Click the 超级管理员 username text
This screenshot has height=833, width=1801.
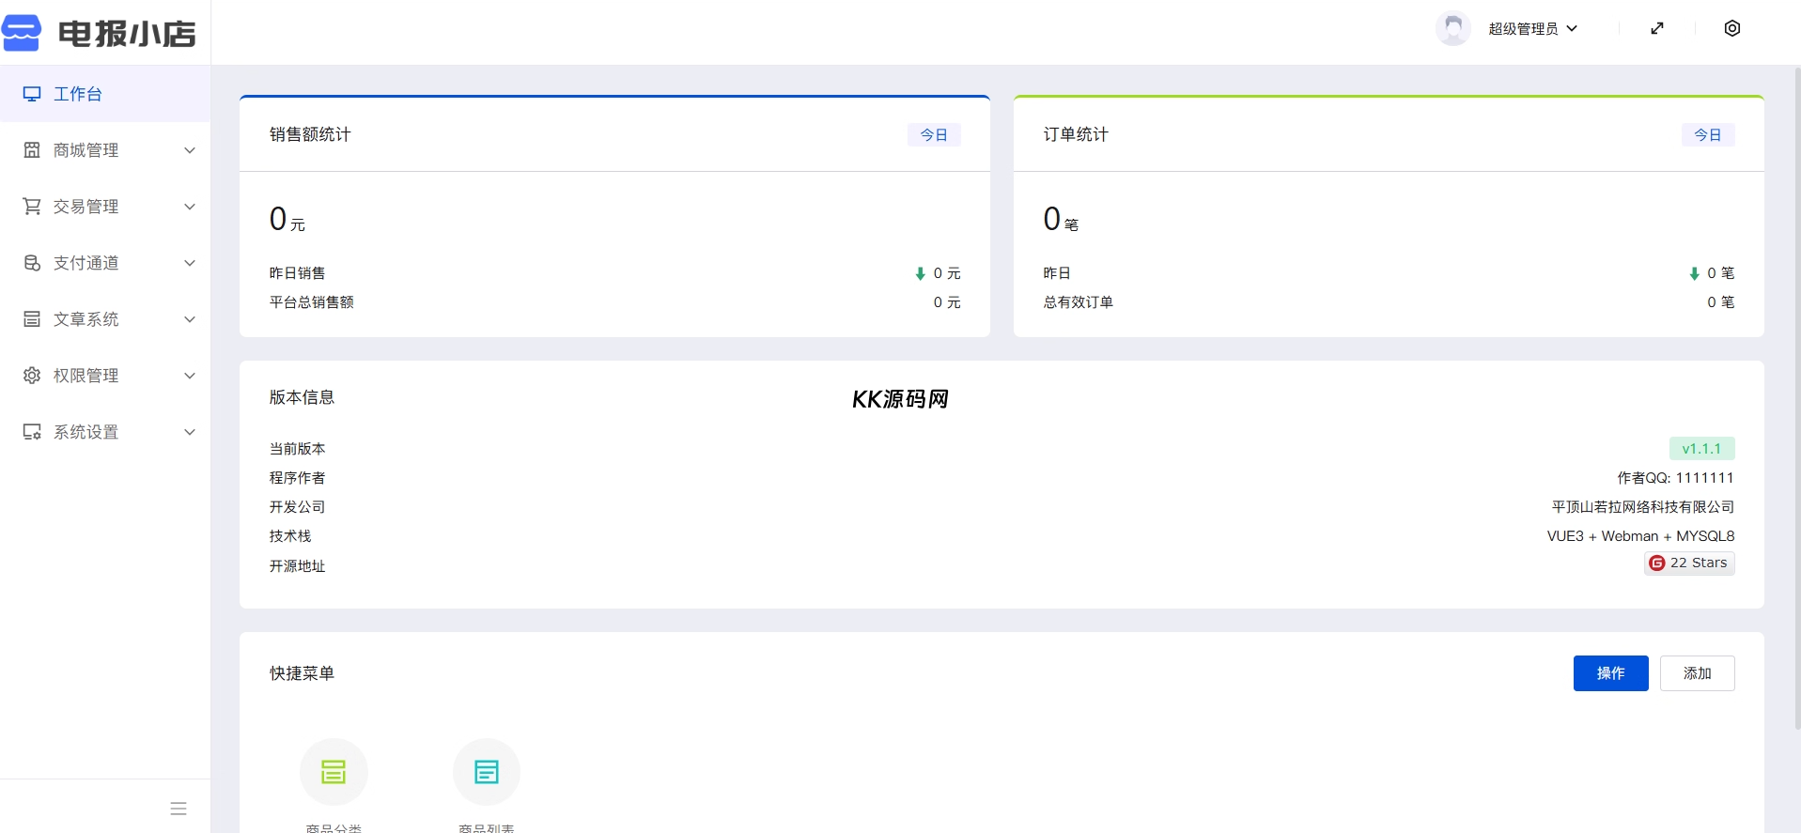click(1523, 28)
